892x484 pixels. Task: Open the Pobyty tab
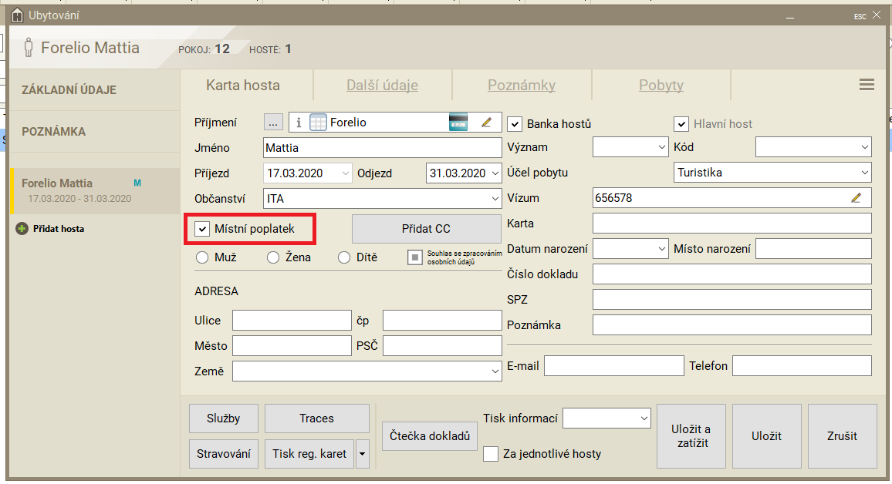pyautogui.click(x=661, y=85)
